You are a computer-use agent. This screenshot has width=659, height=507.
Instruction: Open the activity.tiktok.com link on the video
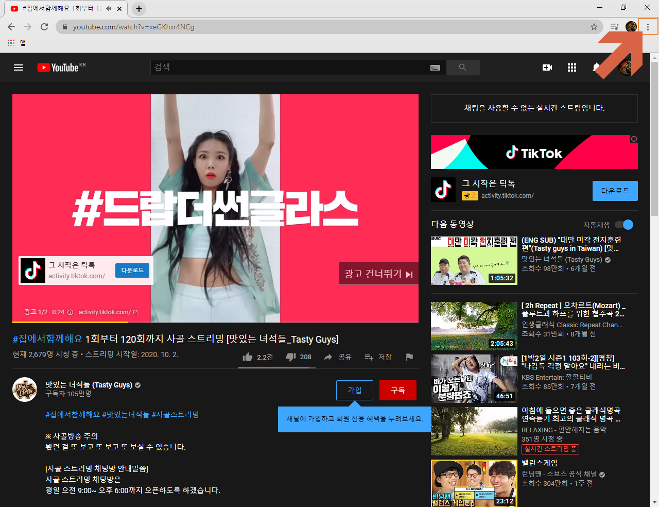tap(108, 312)
